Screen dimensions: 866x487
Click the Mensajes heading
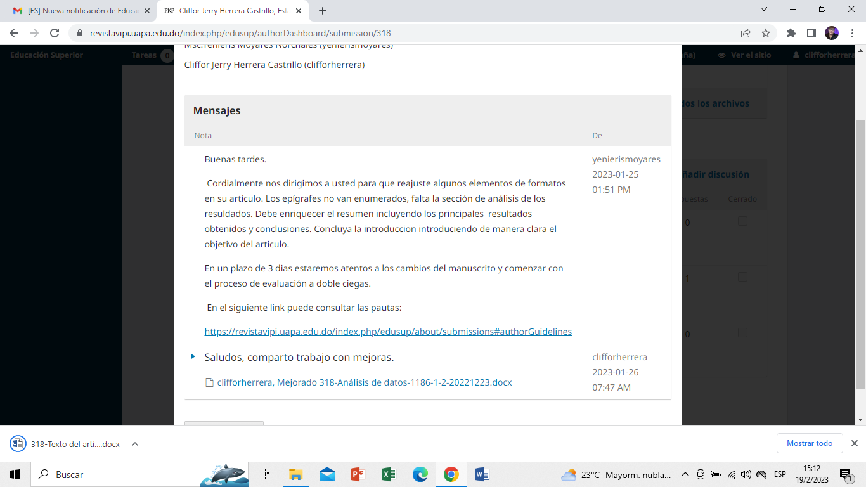pos(217,110)
